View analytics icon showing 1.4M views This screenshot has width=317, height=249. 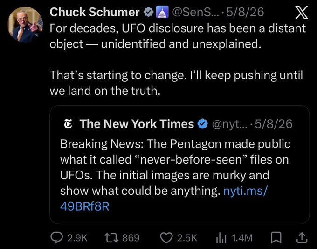coord(221,238)
